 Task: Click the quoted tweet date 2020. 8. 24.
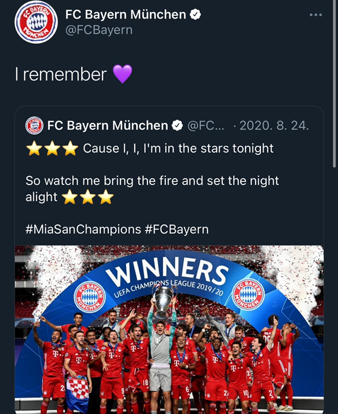[x=274, y=126]
